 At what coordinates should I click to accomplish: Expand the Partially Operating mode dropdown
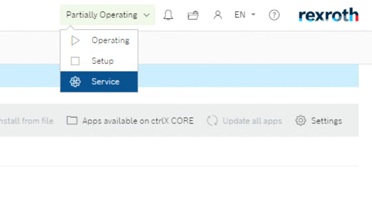[107, 14]
